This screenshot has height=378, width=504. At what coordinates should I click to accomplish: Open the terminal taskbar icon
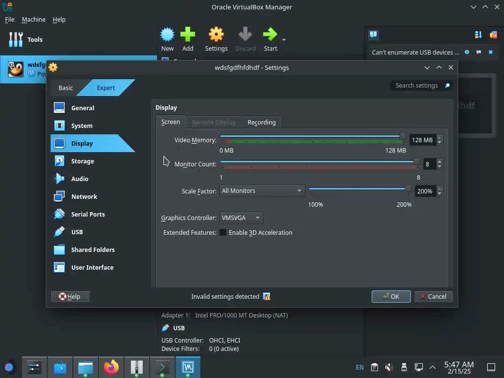[162, 367]
